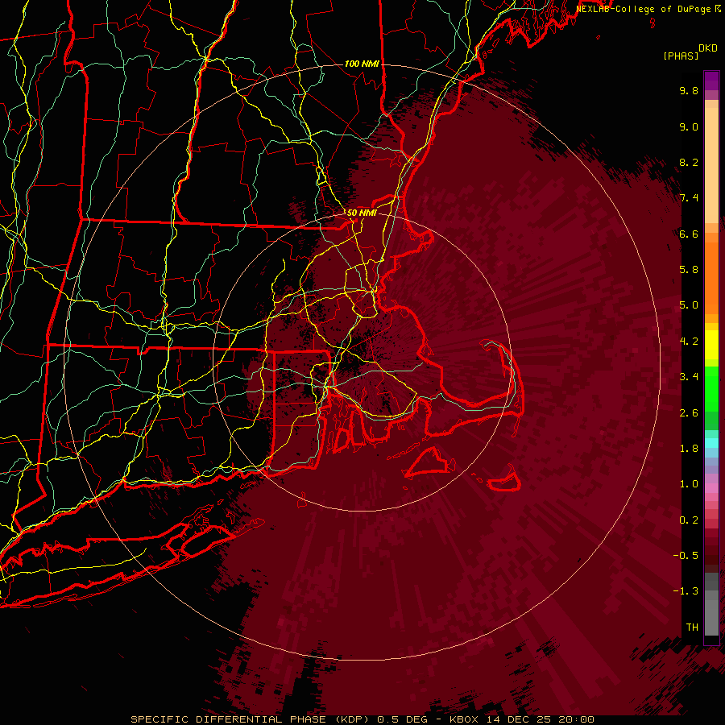This screenshot has width=725, height=725.
Task: Click the 50 NMI range ring label
Action: click(362, 213)
